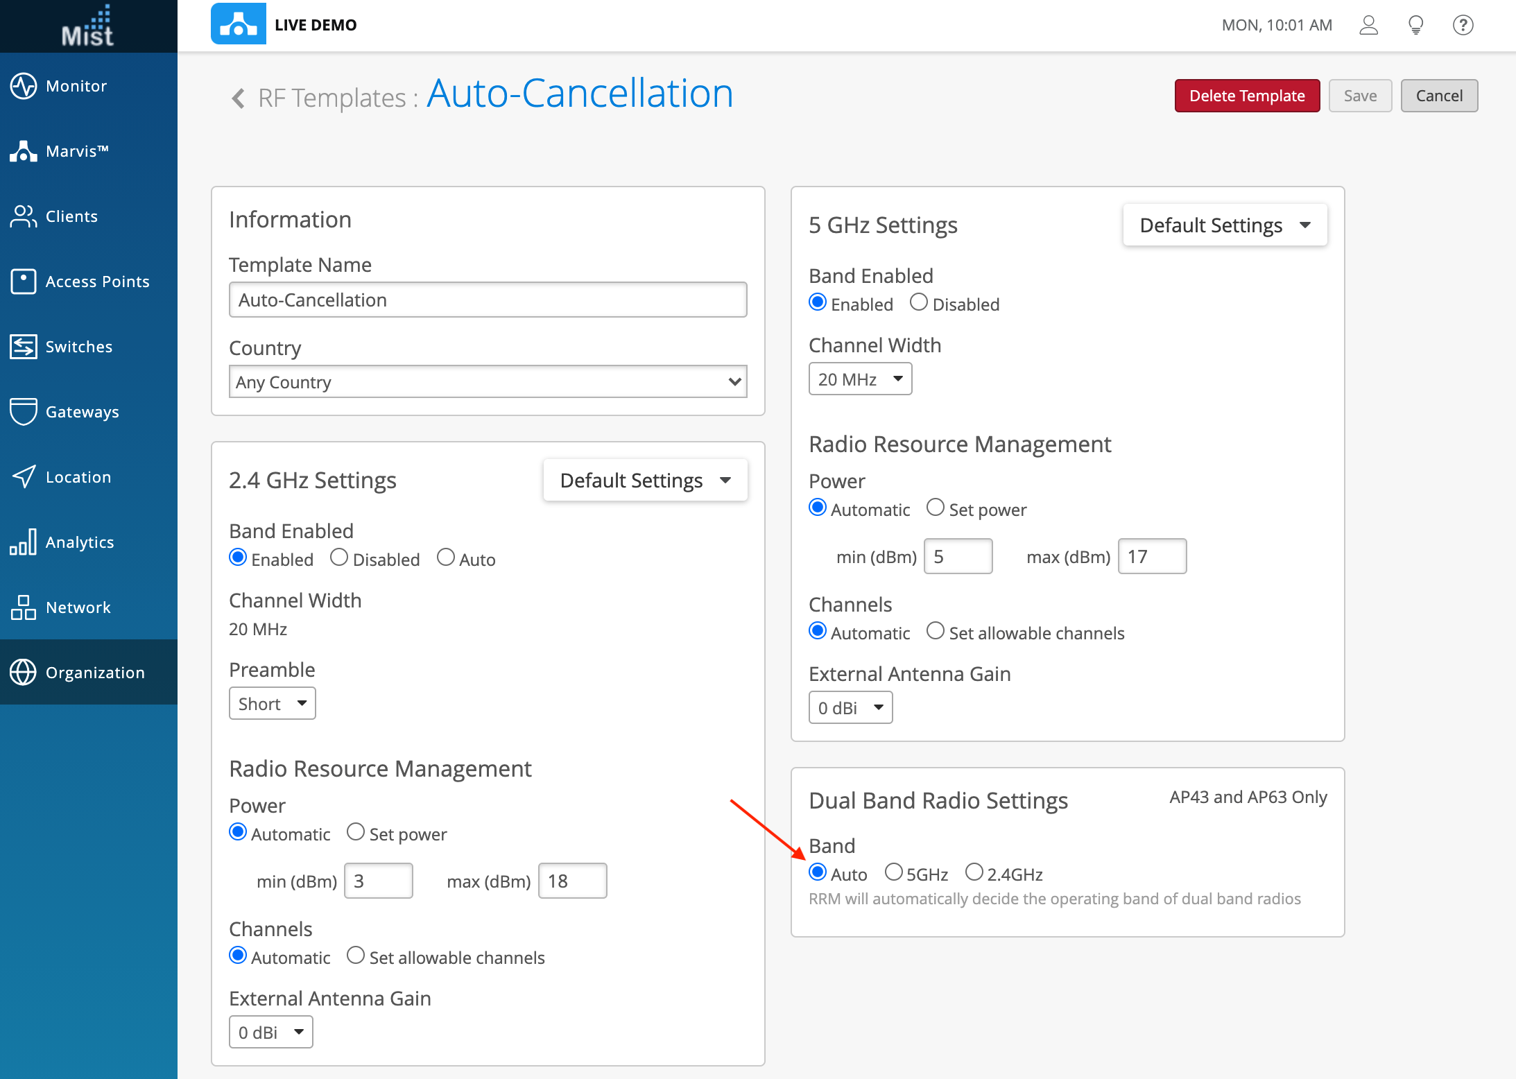Select Set power in 2.4 GHz settings
This screenshot has width=1516, height=1079.
pyautogui.click(x=356, y=832)
